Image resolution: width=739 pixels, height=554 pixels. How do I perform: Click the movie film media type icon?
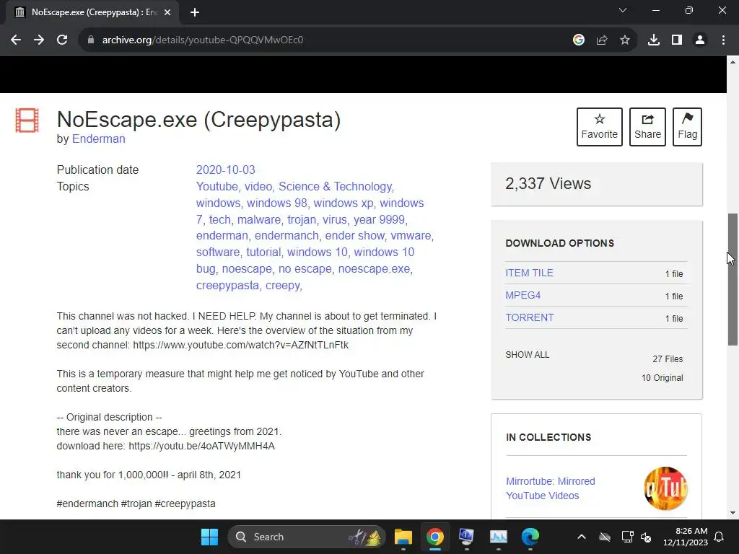(x=27, y=120)
